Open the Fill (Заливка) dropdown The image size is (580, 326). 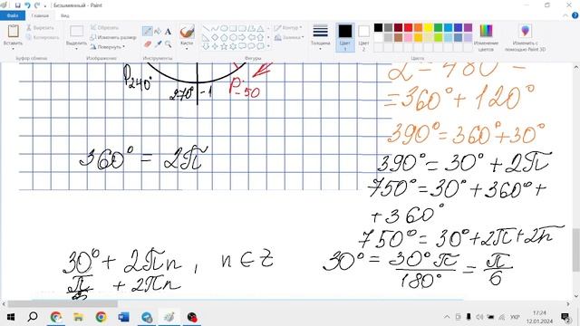tap(289, 37)
